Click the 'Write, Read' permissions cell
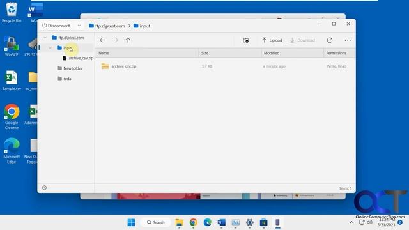Viewport: 409px width, 230px height. point(337,66)
